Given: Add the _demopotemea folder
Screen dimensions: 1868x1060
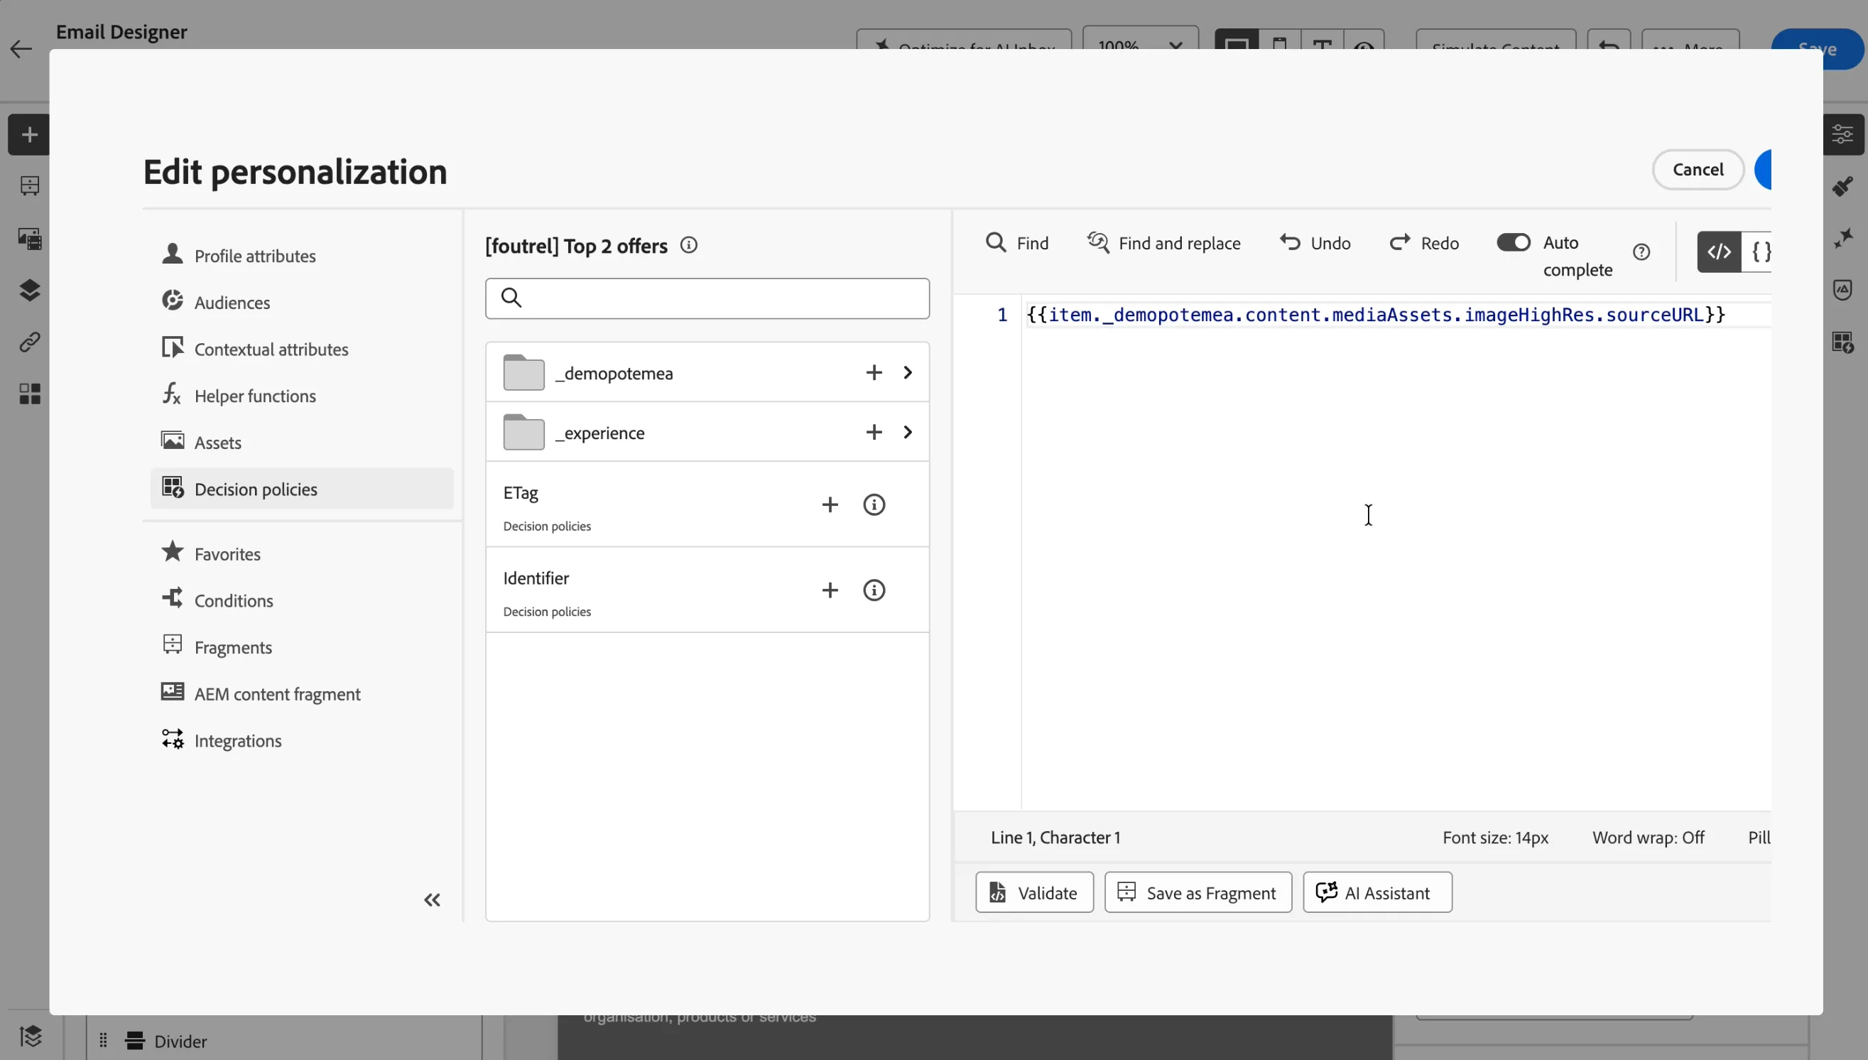Looking at the screenshot, I should tap(874, 373).
